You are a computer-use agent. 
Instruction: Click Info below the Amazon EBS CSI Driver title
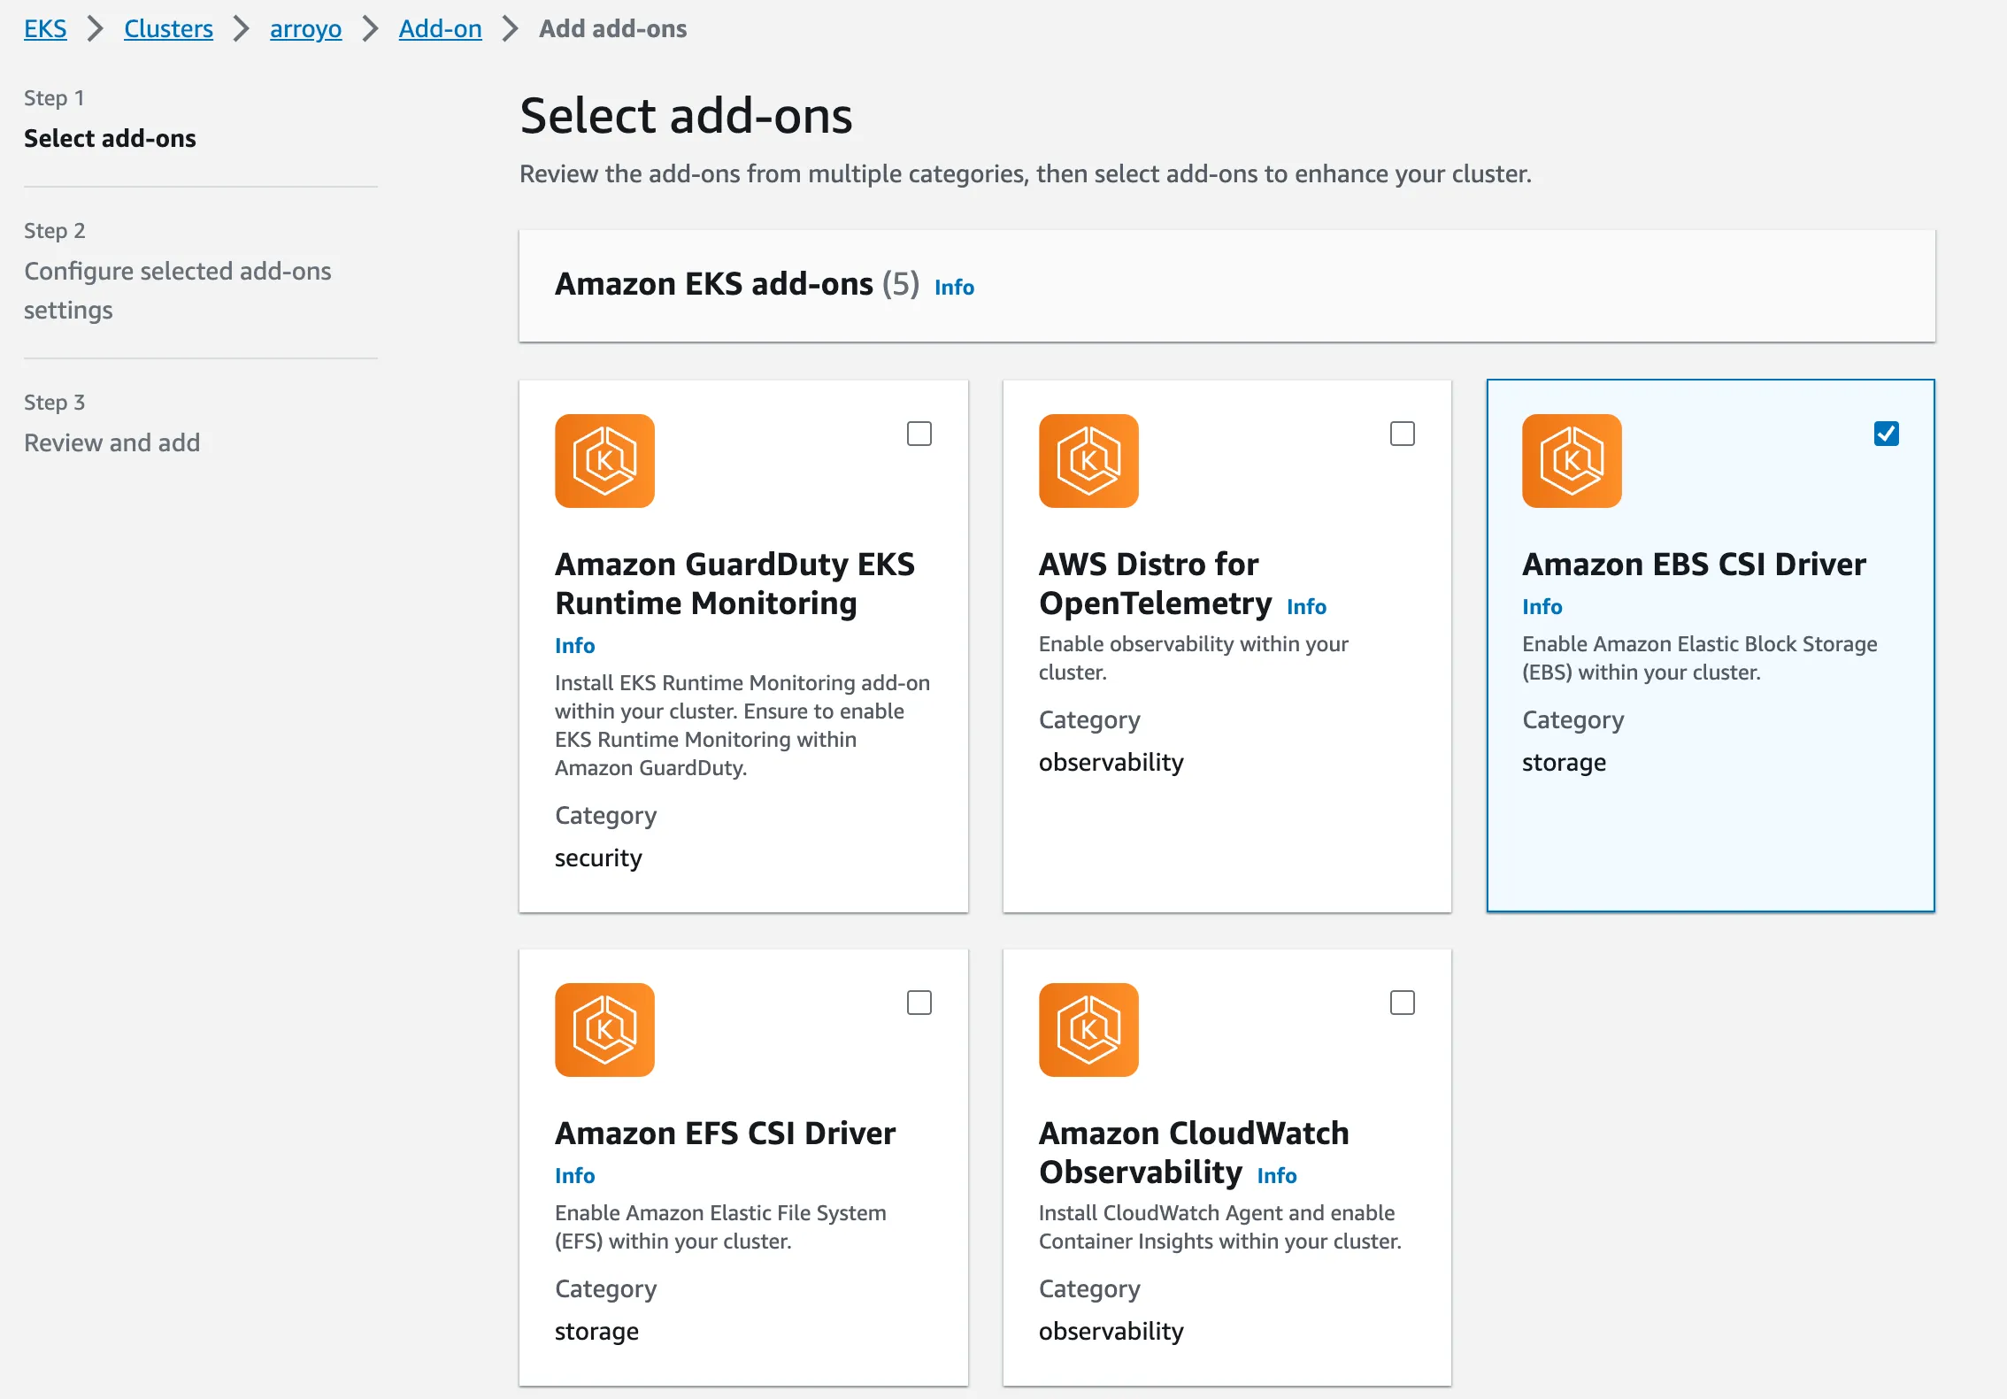(1542, 606)
